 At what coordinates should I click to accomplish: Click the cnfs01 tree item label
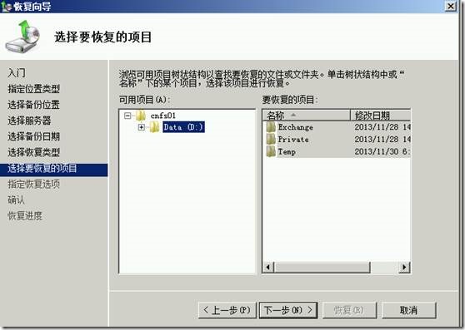pyautogui.click(x=163, y=116)
